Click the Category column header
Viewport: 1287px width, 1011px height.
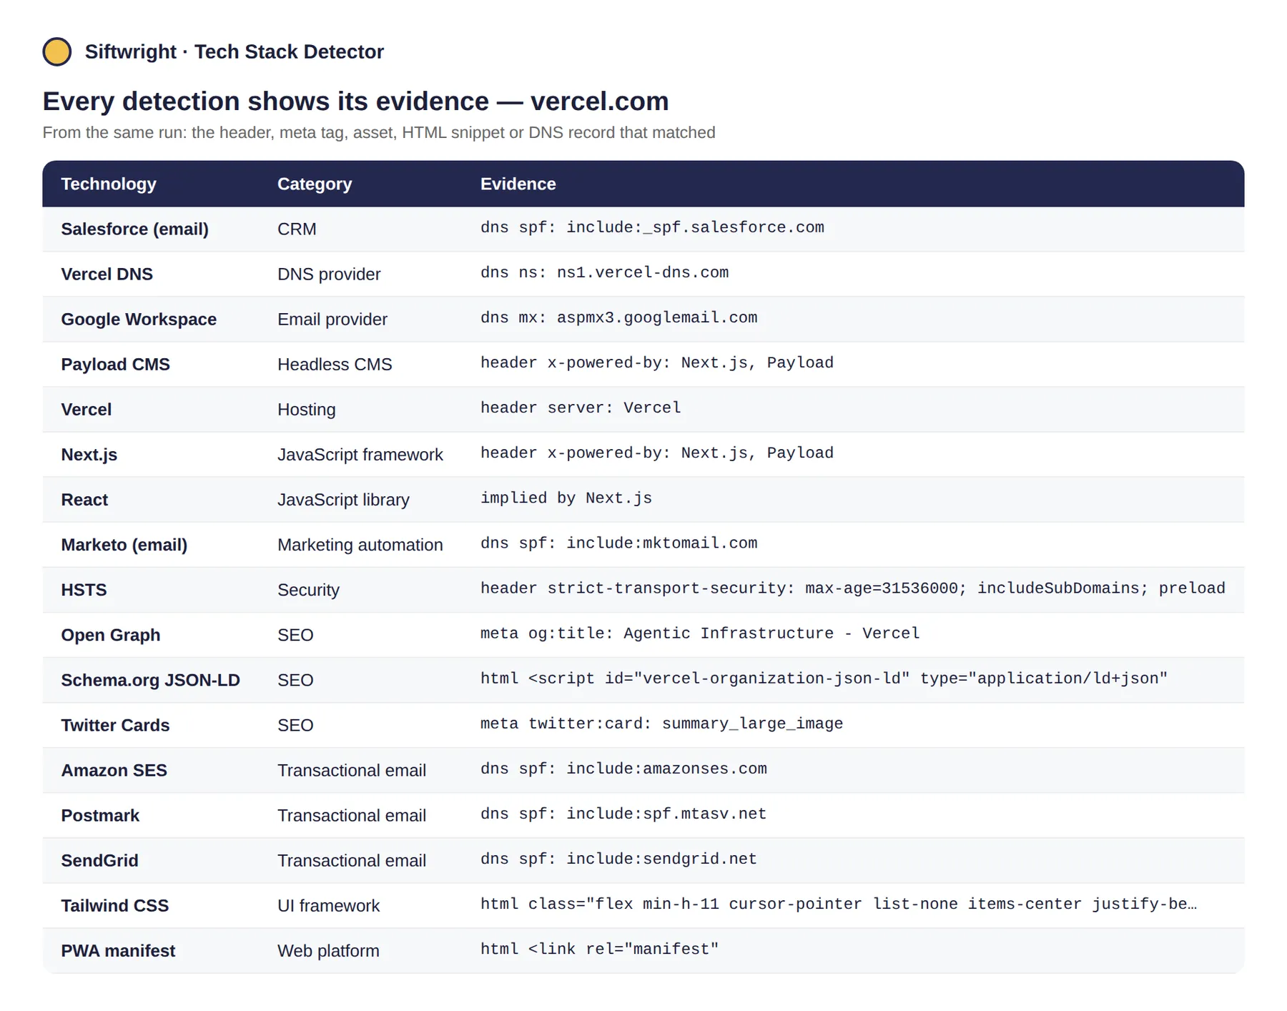tap(315, 184)
